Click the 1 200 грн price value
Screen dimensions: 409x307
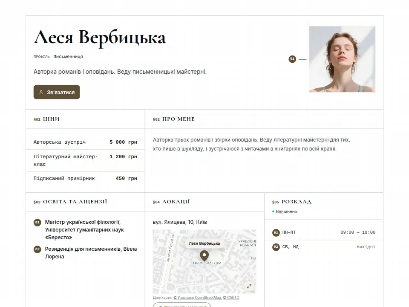point(123,156)
